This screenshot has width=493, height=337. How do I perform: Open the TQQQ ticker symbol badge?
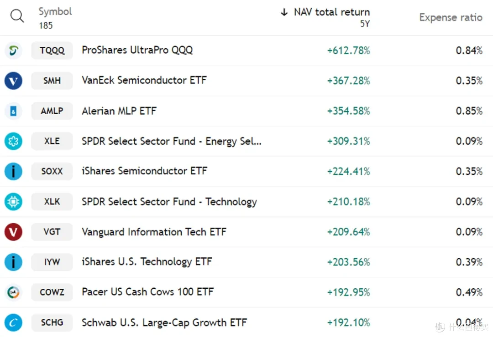pyautogui.click(x=52, y=51)
